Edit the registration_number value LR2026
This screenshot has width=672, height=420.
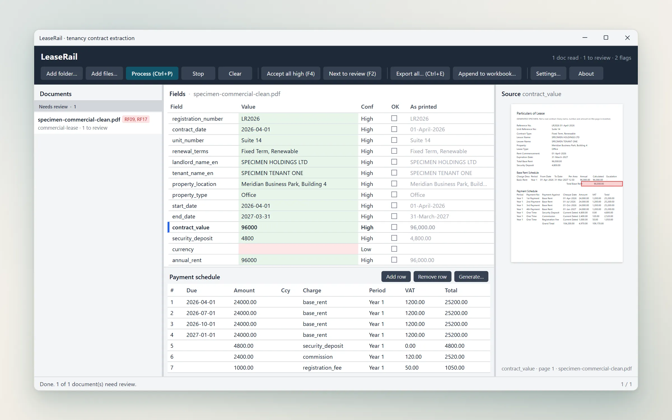tap(298, 118)
